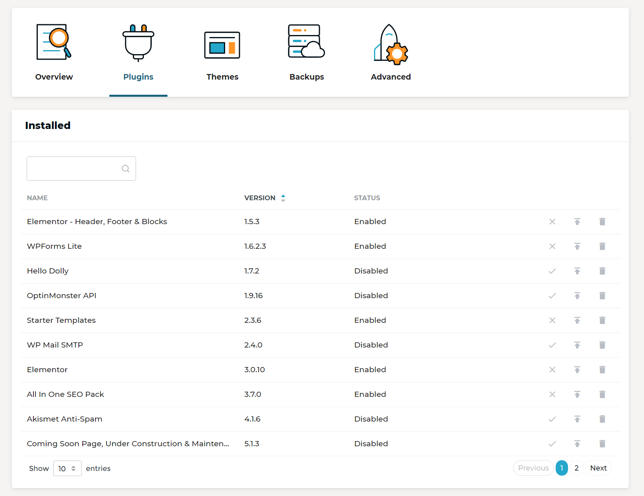Delete the WPForms Lite plugin
The width and height of the screenshot is (644, 496).
coord(602,246)
